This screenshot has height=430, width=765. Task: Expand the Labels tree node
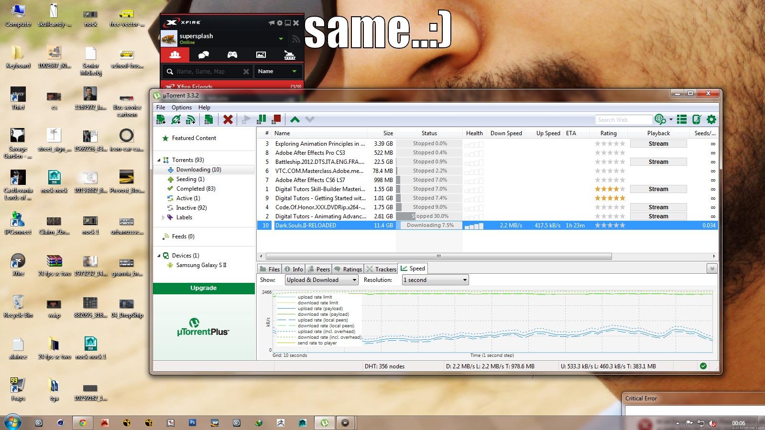163,217
